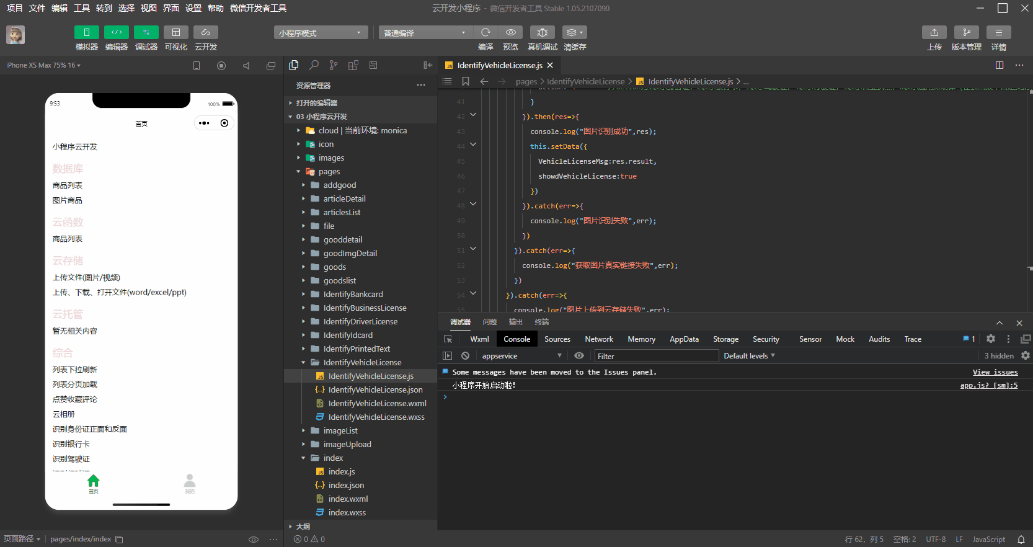This screenshot has height=547, width=1033.
Task: Clear console with the ban icon
Action: pos(465,356)
